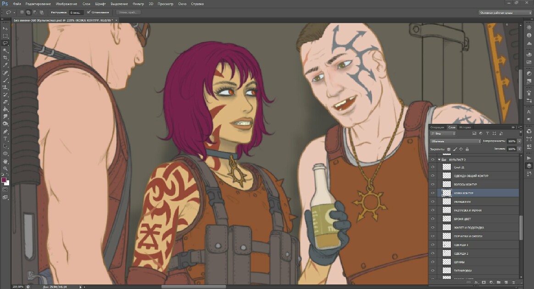Click the new group folder icon
This screenshot has height=289, width=534.
498,282
